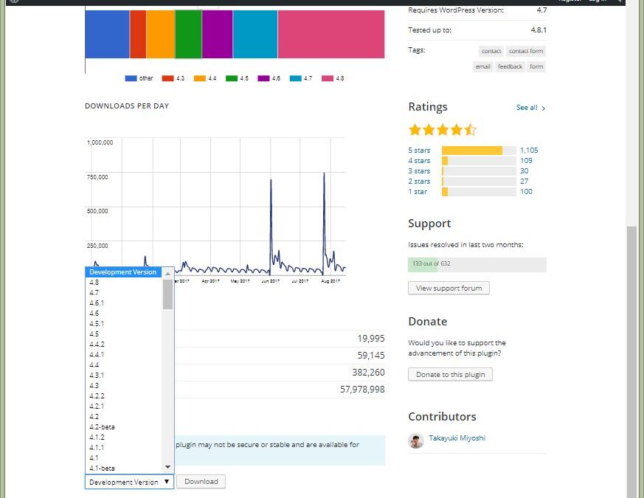Click the blue 'other' legend swatch
Image resolution: width=644 pixels, height=498 pixels.
(x=131, y=78)
